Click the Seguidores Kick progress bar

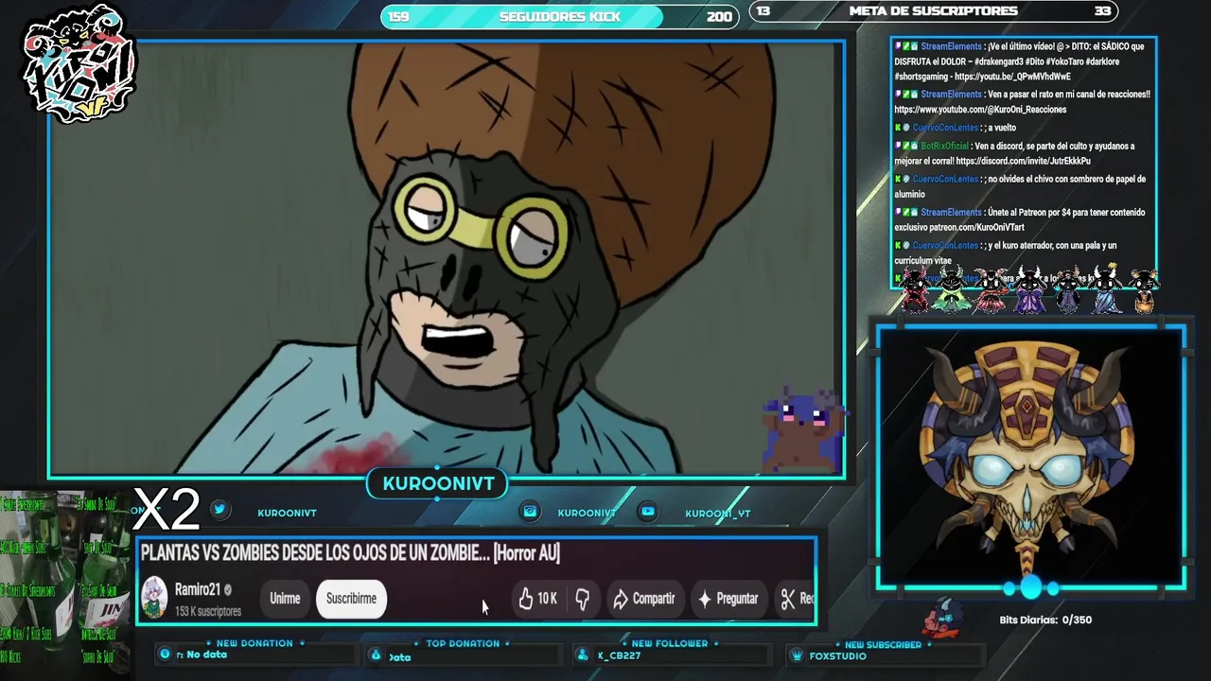(560, 16)
